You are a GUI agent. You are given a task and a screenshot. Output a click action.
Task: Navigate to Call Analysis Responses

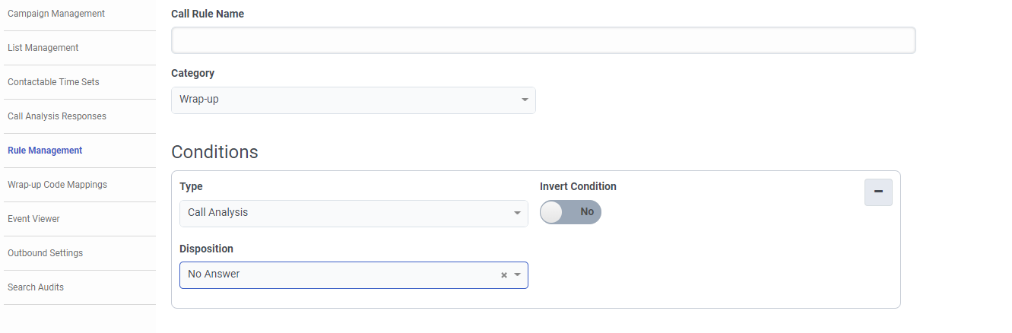(57, 116)
